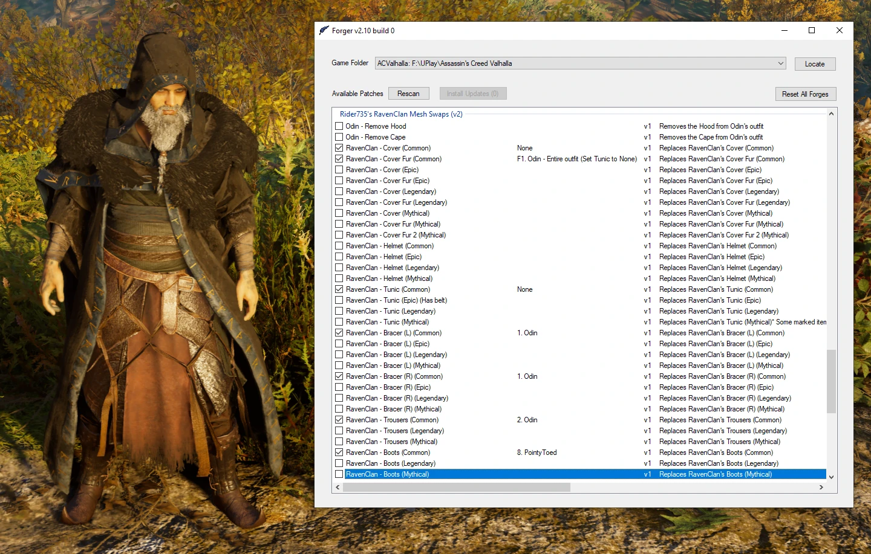Enable the Odin - Remove Hood checkbox
Screen dimensions: 871x554
pos(339,126)
